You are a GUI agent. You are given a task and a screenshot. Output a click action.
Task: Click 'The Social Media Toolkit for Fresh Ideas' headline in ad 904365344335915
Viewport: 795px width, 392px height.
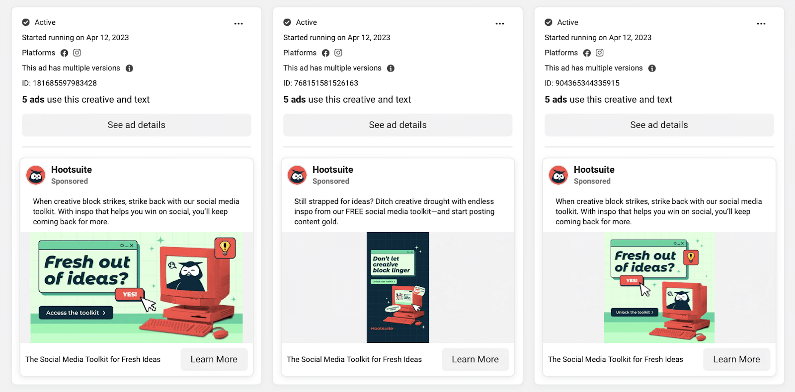point(616,359)
